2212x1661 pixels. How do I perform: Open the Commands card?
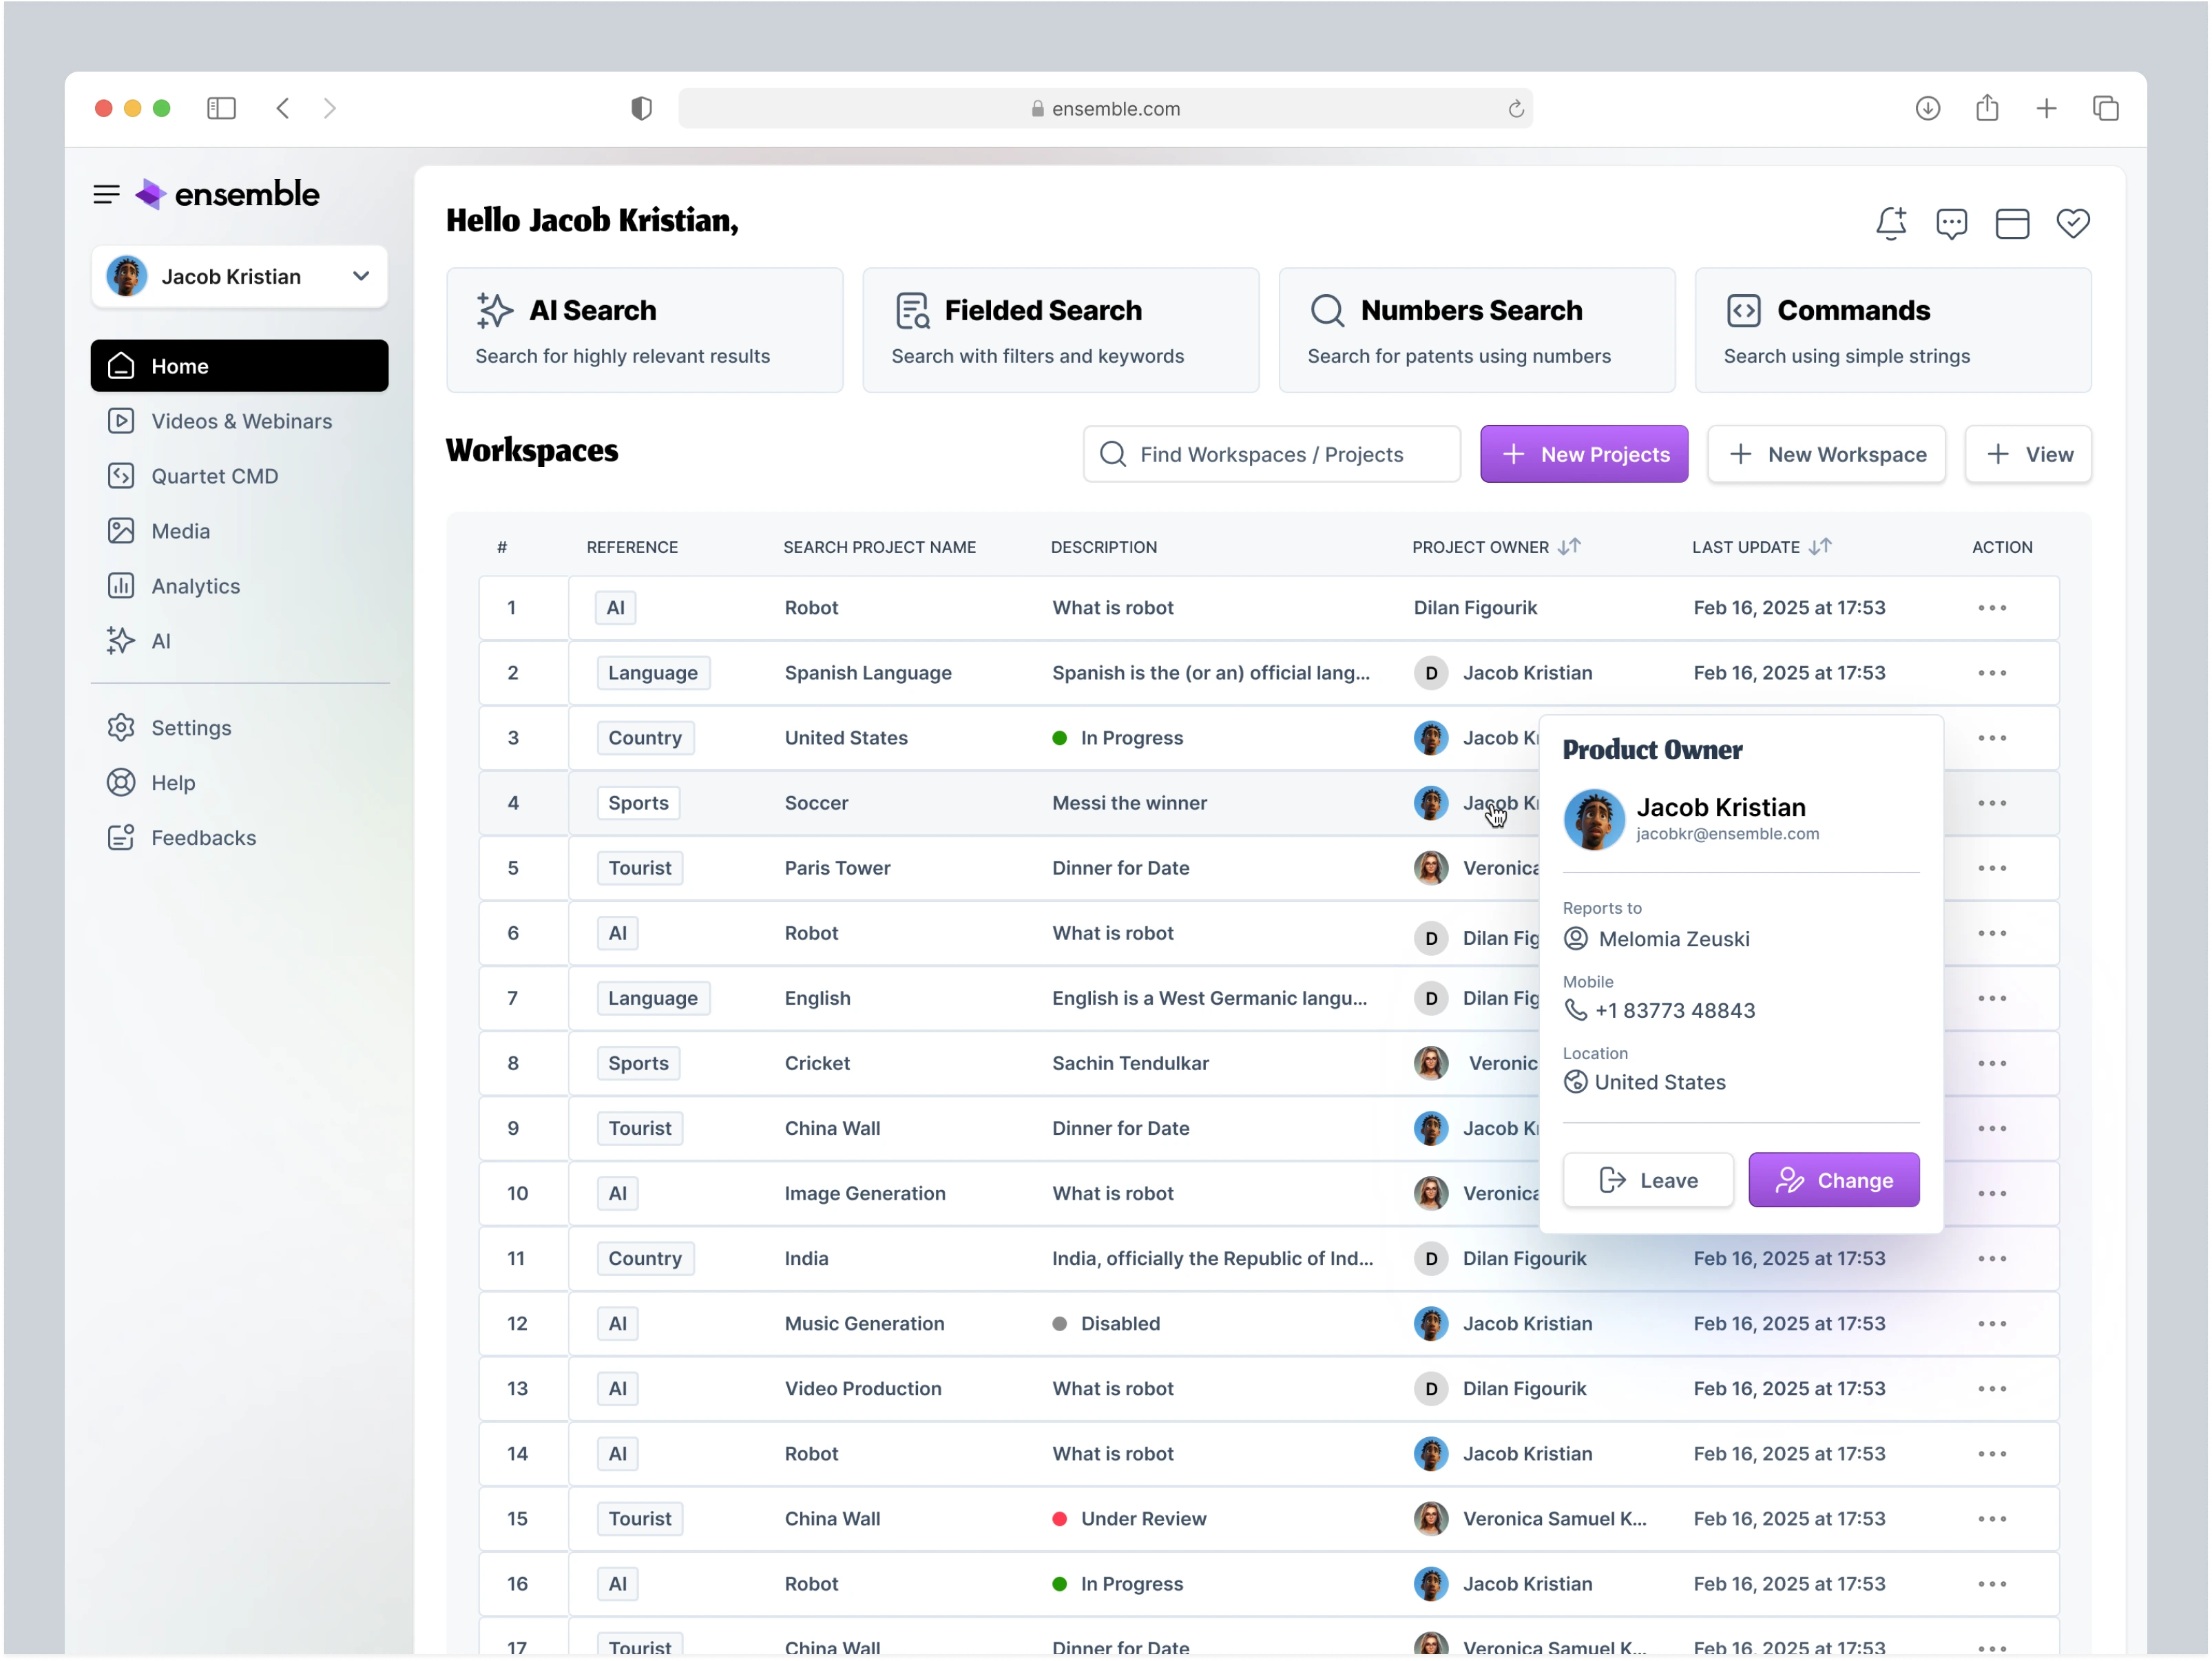point(1893,330)
